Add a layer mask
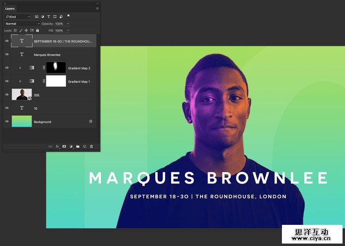 64,146
